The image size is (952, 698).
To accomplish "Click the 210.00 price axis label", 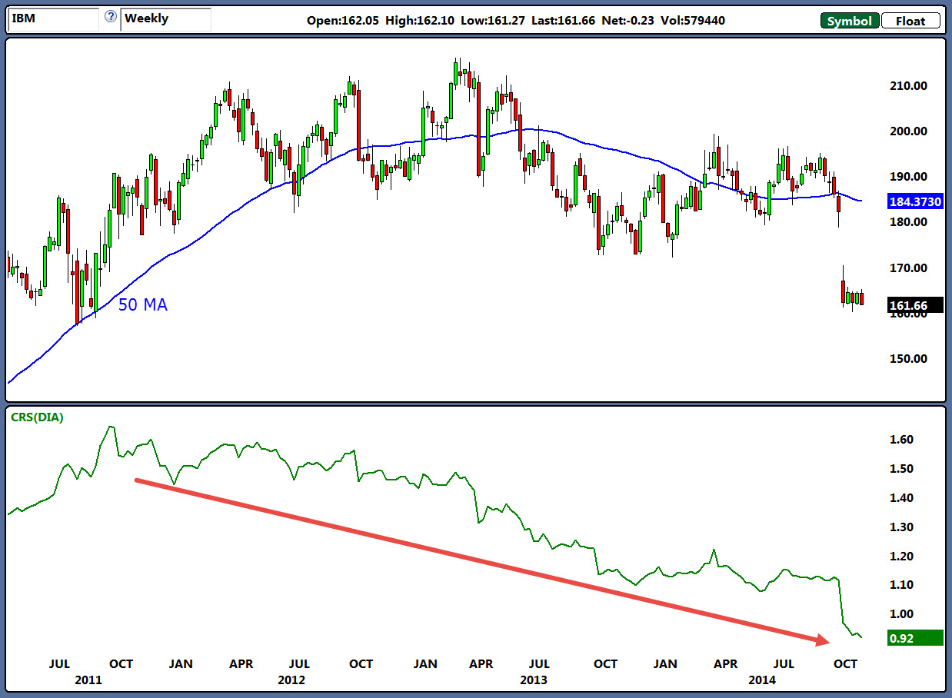I will coord(907,85).
